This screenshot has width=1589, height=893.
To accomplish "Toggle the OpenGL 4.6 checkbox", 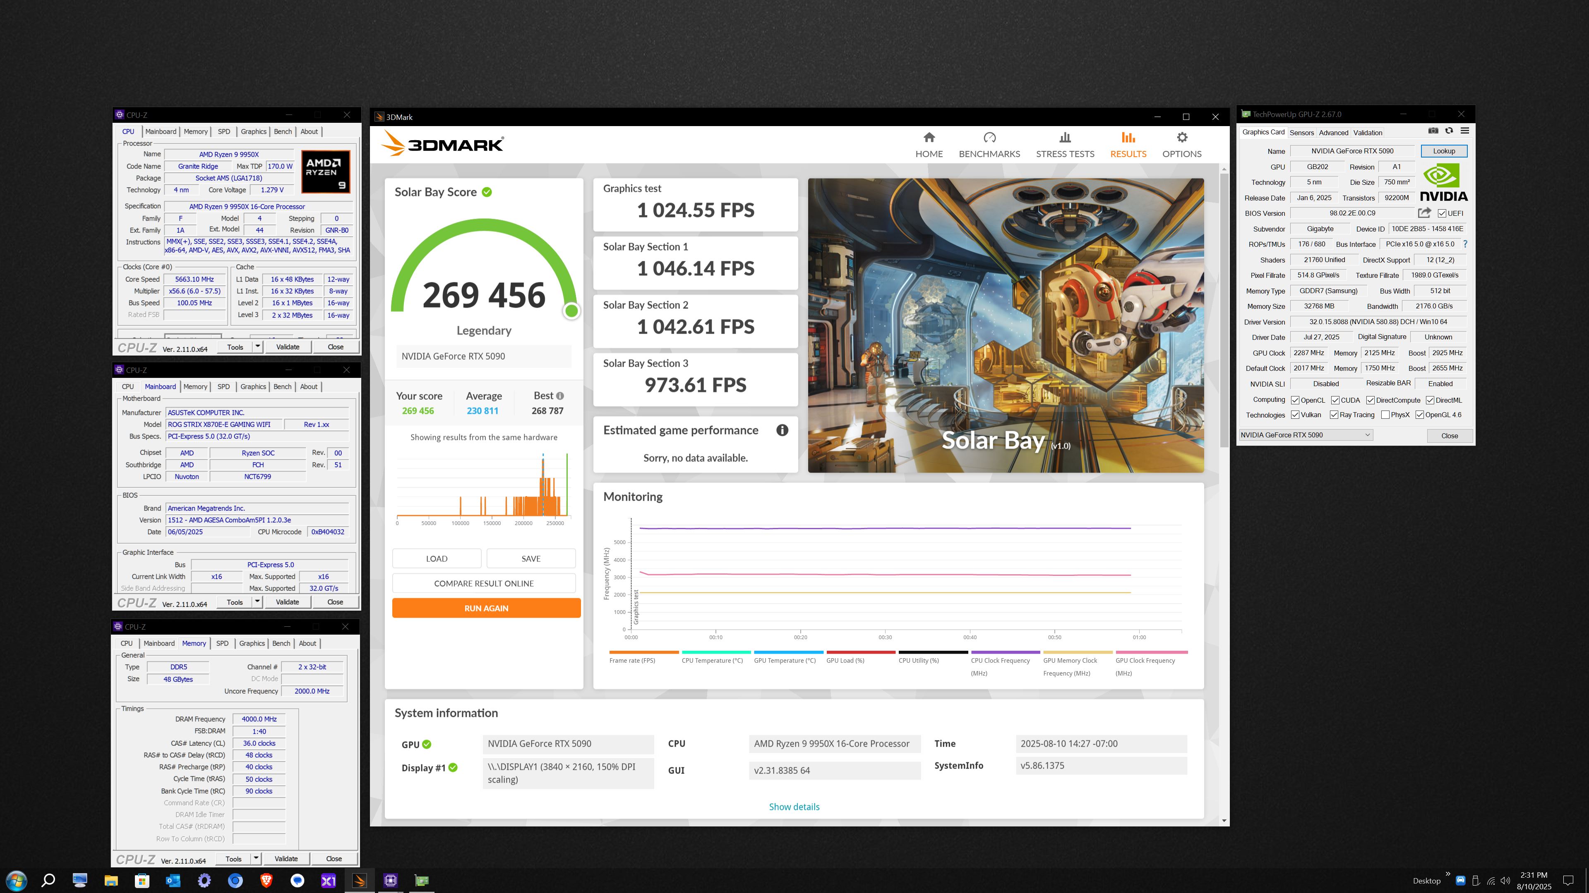I will click(1419, 415).
